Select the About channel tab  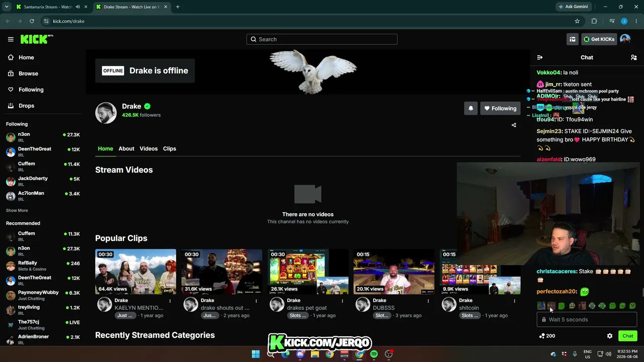[x=126, y=149]
